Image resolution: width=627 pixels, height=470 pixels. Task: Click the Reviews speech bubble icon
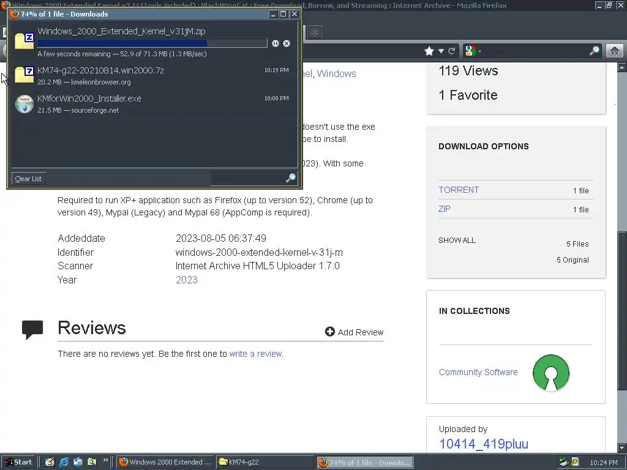tap(32, 330)
